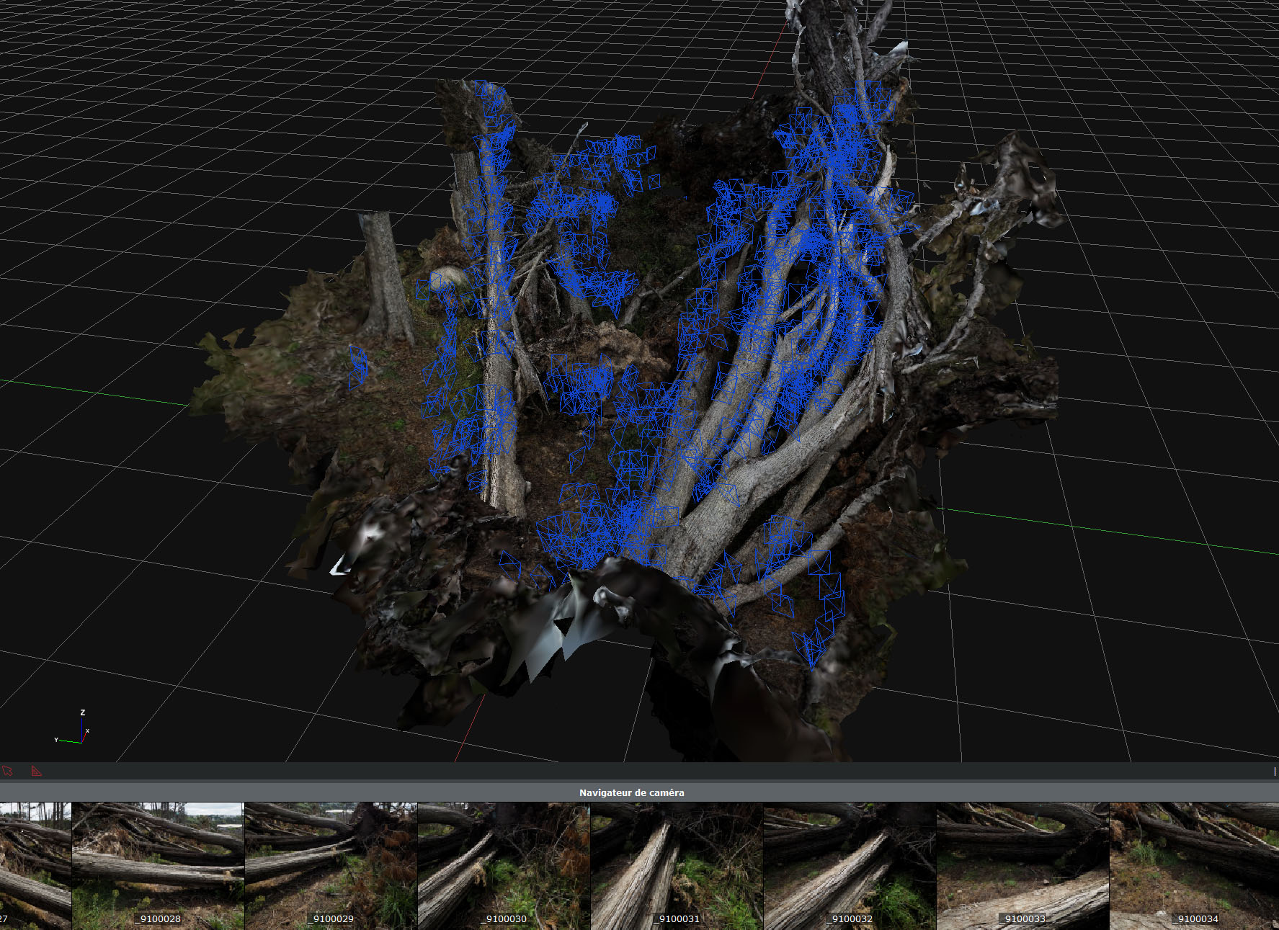1279x930 pixels.
Task: Select the _9100029 camera image
Action: point(331,864)
